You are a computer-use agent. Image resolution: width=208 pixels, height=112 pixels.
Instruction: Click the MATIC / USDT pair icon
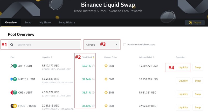14,79
